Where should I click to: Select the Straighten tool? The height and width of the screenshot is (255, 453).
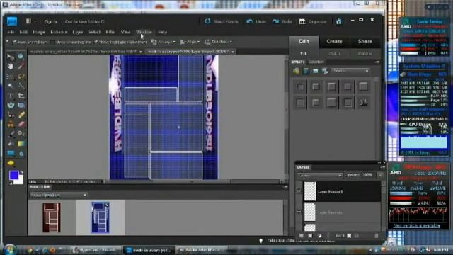21,106
